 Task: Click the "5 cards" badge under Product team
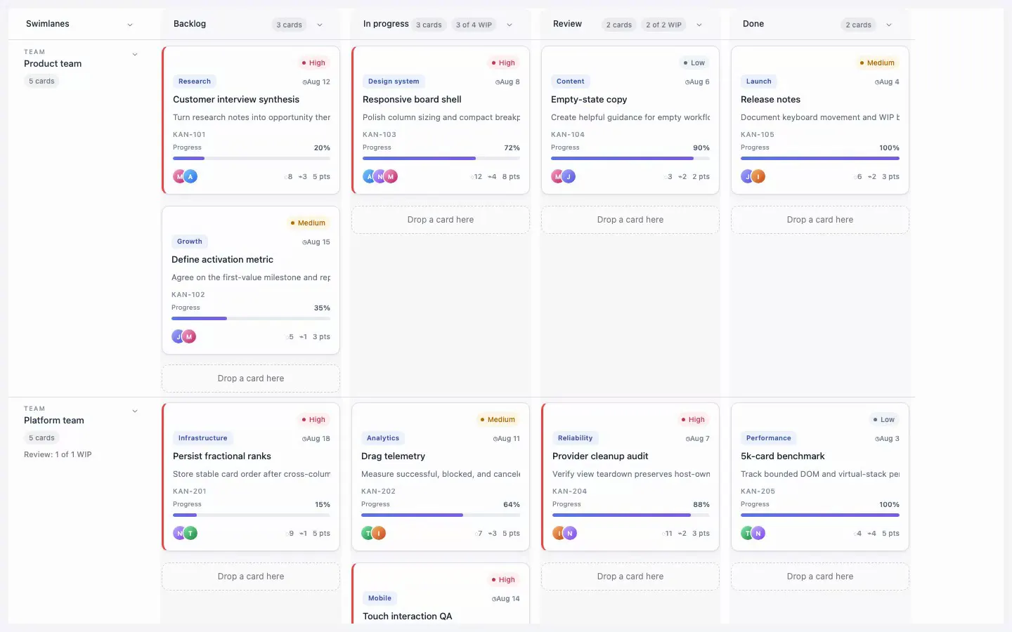41,81
